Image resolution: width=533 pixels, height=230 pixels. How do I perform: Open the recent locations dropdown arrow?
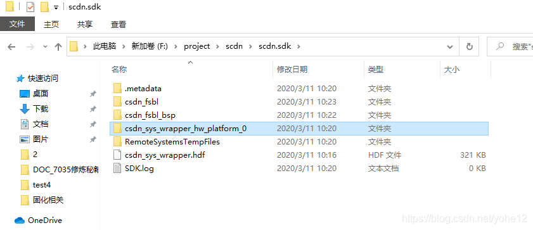45,47
